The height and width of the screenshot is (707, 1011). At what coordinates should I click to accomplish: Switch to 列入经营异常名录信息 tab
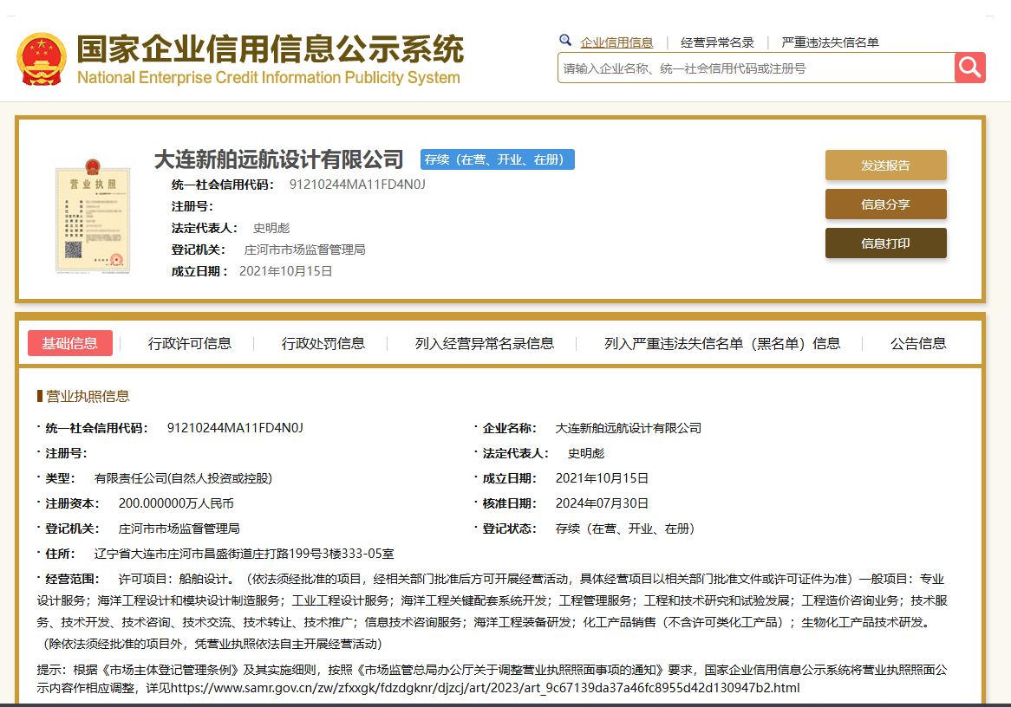coord(484,343)
